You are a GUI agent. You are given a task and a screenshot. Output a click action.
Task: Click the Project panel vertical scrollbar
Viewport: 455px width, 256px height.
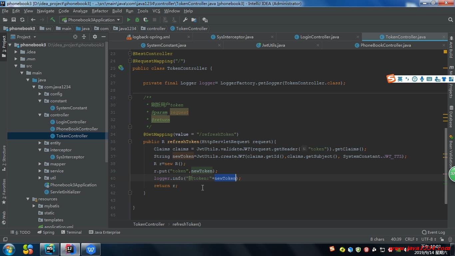[x=106, y=102]
